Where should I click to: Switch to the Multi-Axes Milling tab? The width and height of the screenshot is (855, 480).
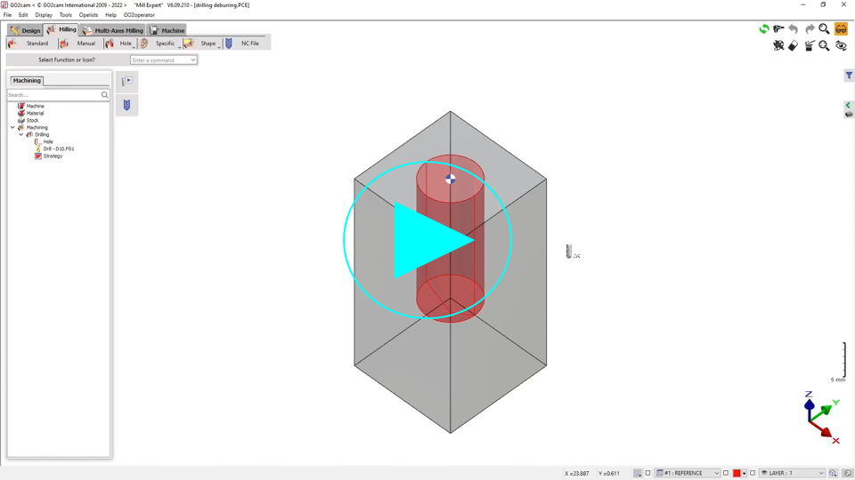[112, 30]
